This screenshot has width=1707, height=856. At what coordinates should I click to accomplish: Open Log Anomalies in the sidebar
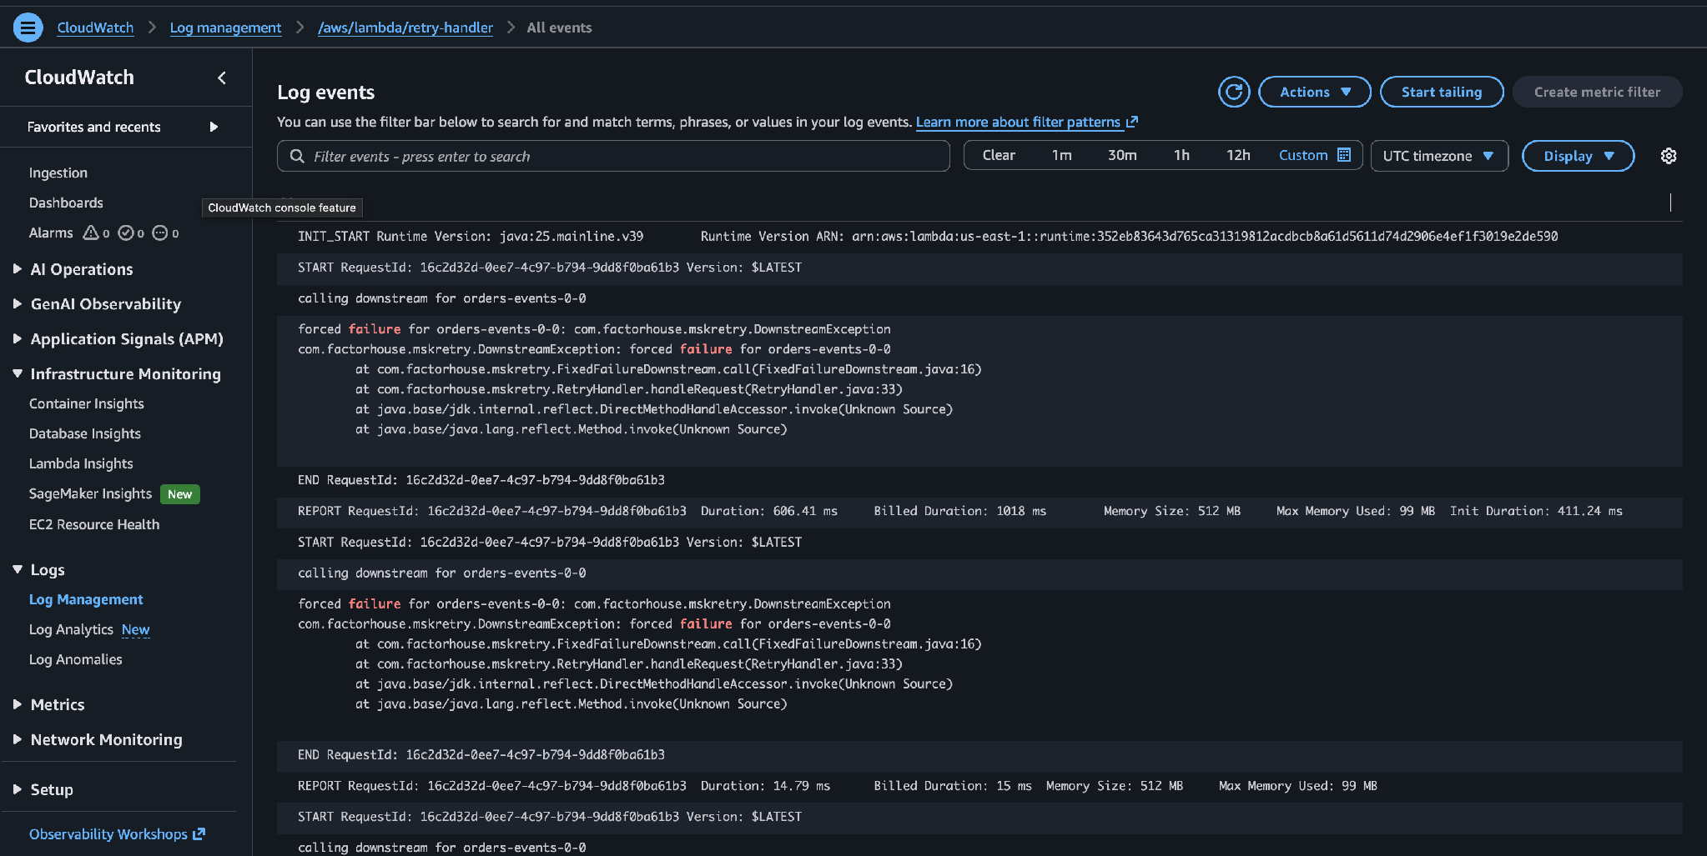(76, 659)
